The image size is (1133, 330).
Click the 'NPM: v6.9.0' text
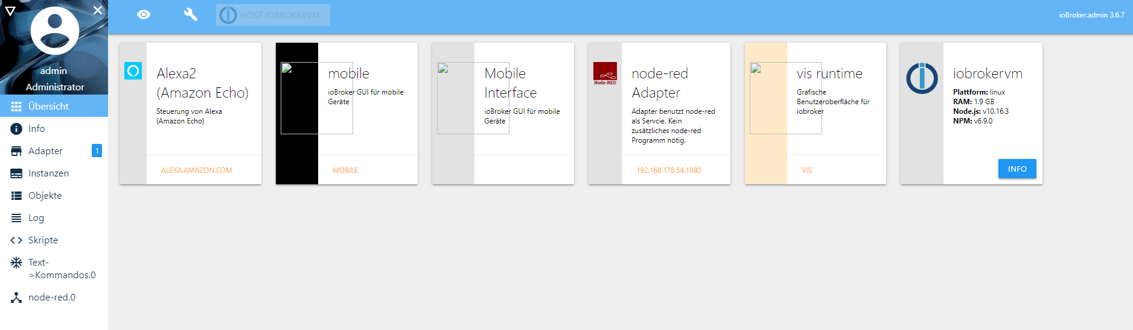[x=973, y=121]
